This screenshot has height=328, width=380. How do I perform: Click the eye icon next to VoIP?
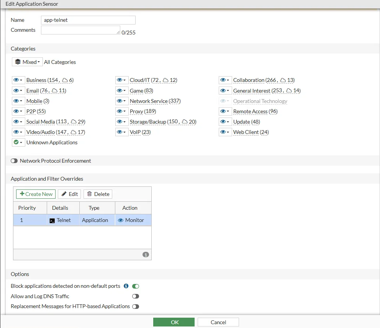click(x=120, y=132)
